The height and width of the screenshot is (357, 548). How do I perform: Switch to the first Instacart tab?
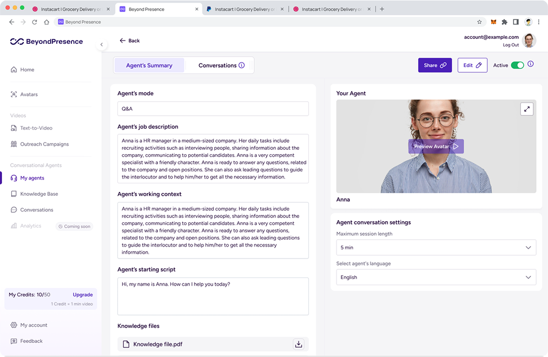point(71,9)
